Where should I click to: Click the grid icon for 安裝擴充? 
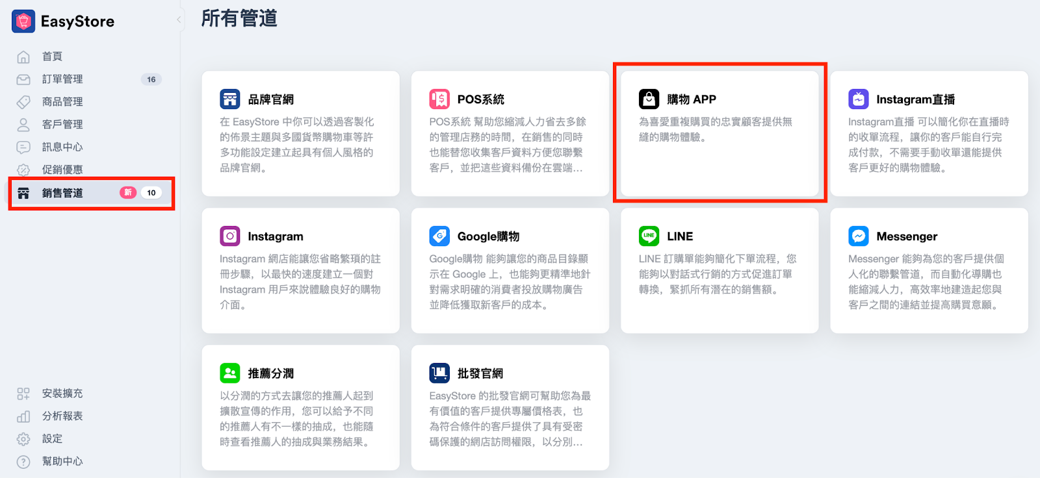[23, 394]
